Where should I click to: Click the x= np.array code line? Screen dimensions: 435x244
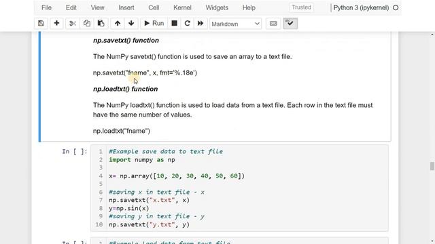[x=177, y=176]
